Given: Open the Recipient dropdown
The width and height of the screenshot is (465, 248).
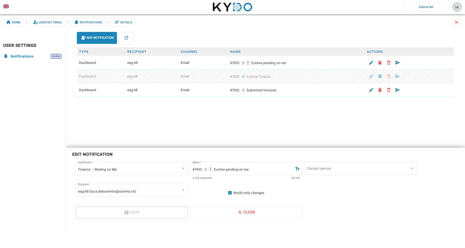Looking at the screenshot, I should pyautogui.click(x=132, y=190).
